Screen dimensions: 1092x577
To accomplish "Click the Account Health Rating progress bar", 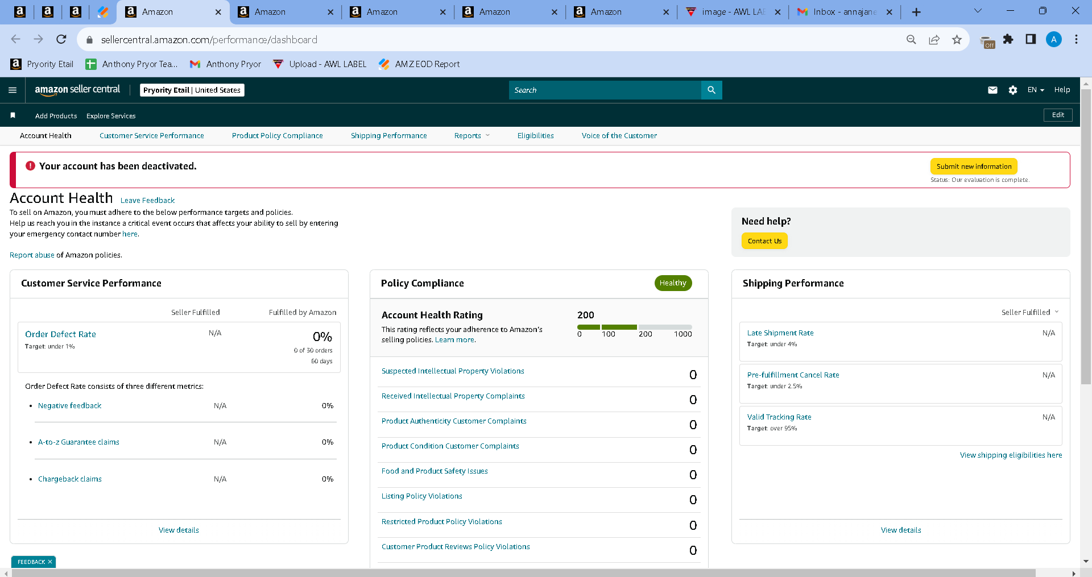I will coord(635,327).
